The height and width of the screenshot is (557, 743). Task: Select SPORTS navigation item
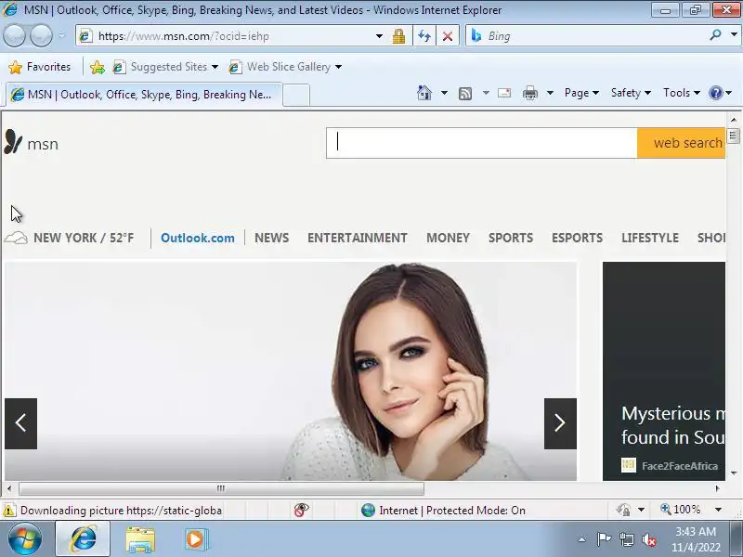click(511, 238)
